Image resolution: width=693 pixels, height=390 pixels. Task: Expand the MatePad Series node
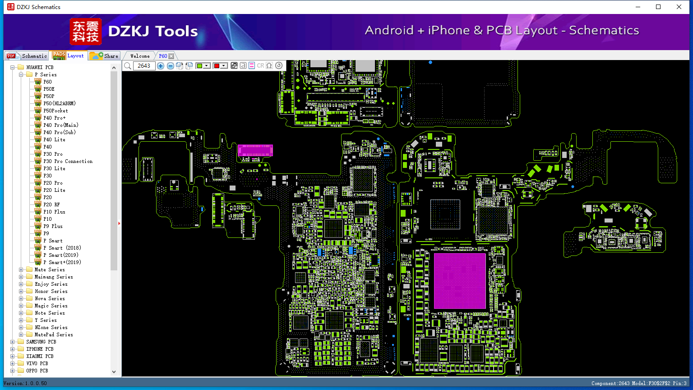21,334
